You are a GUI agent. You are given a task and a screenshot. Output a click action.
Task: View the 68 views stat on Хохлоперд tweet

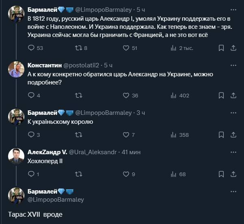click(178, 174)
